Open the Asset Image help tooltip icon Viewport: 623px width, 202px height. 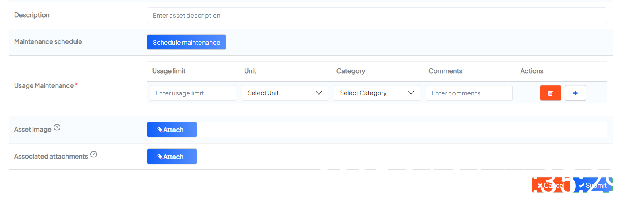57,128
